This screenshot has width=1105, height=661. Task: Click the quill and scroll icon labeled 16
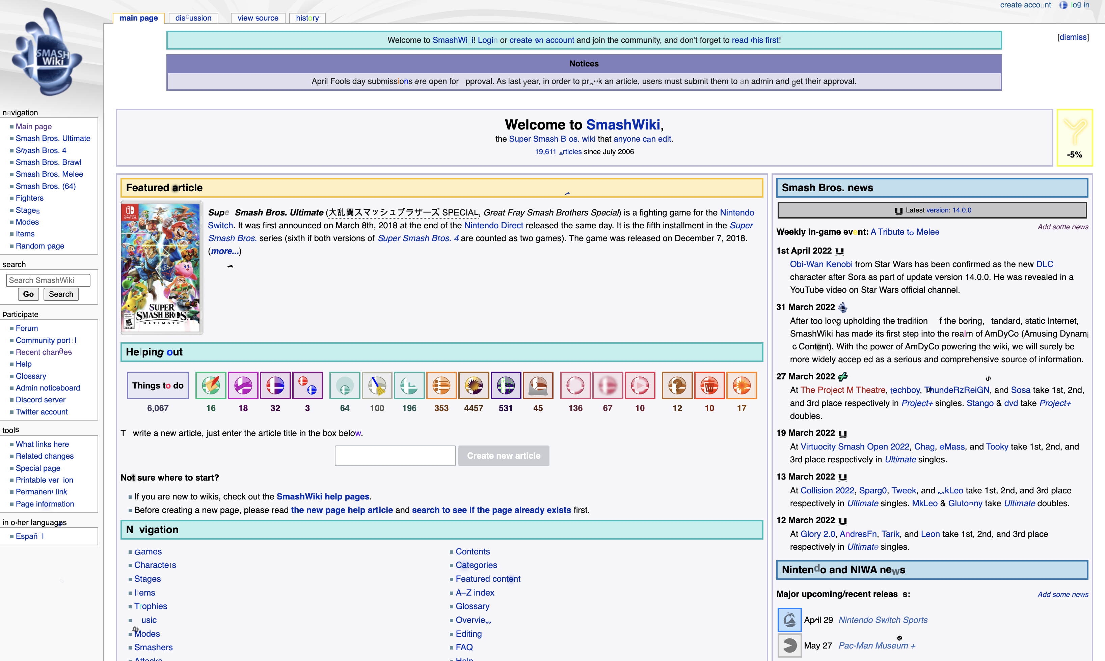point(210,385)
